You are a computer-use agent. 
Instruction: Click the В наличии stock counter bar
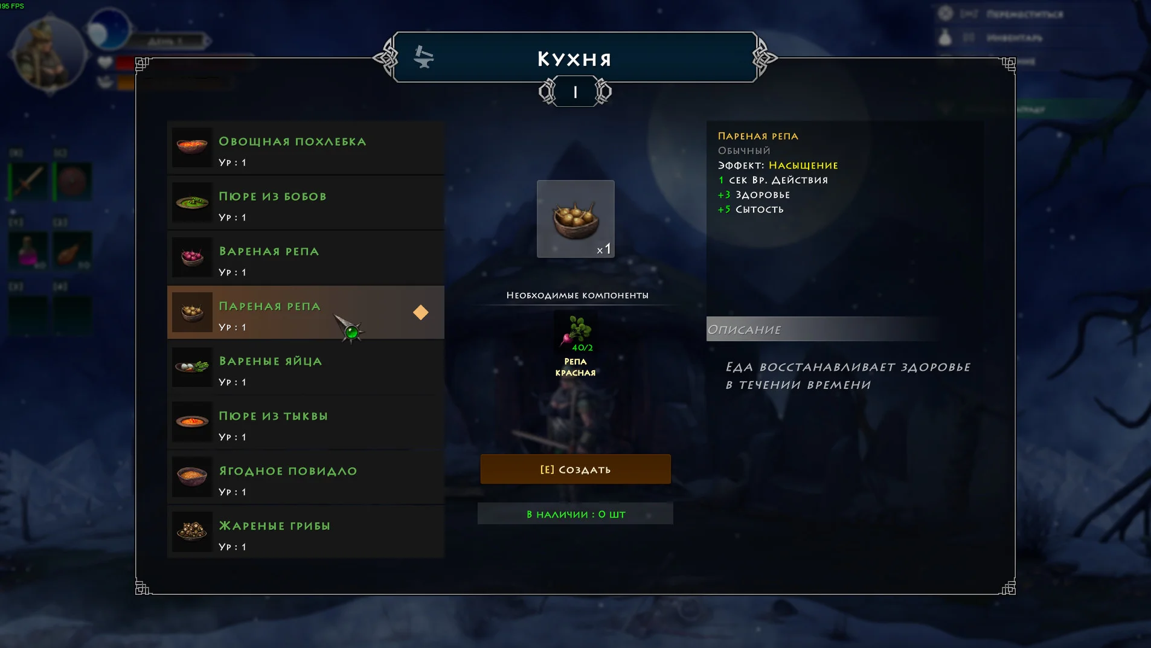pos(575,514)
